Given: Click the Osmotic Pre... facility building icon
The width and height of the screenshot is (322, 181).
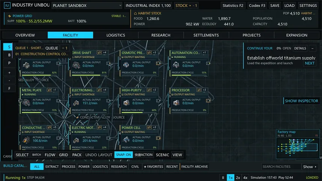Looking at the screenshot, I should point(126,65).
